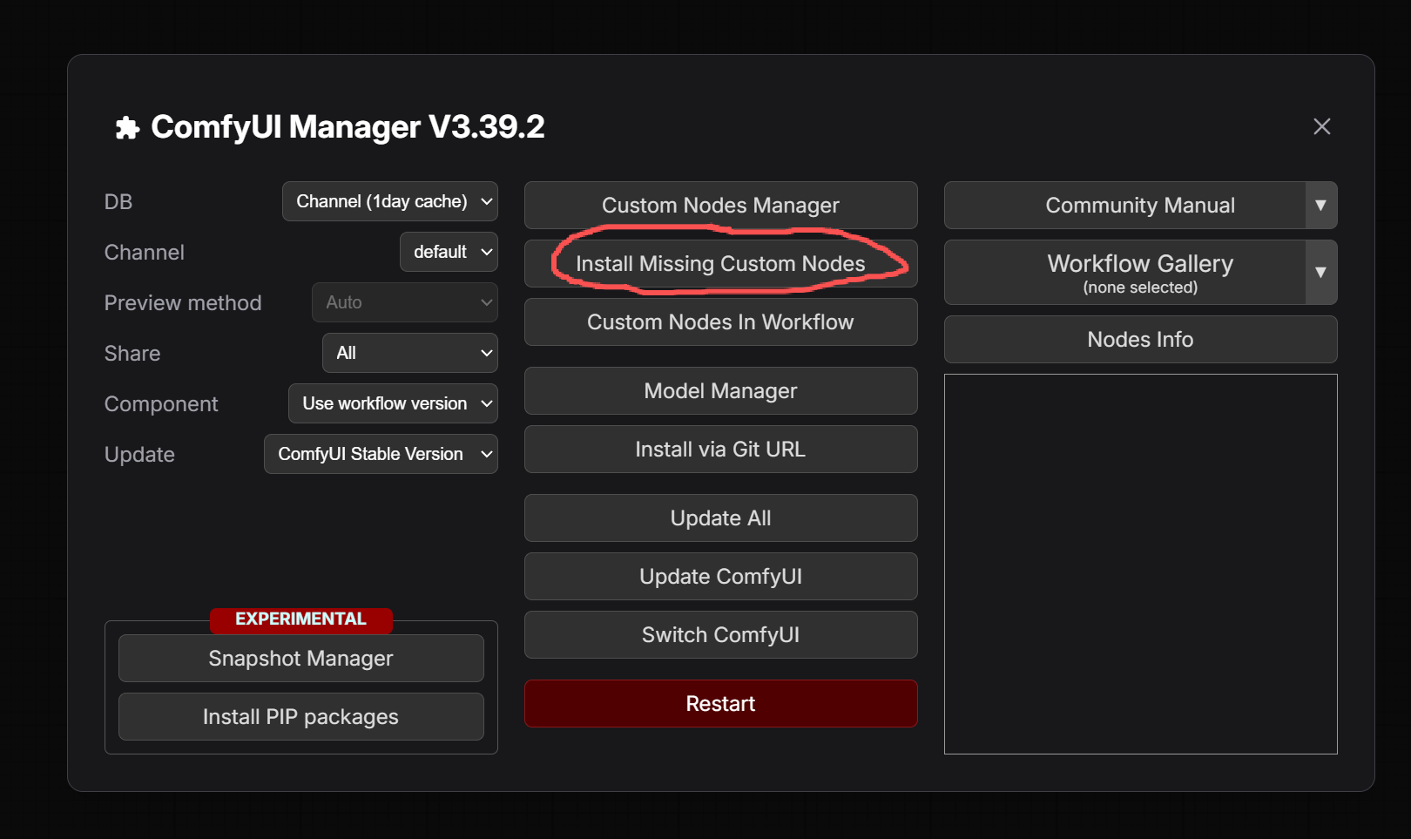This screenshot has height=839, width=1411.
Task: Click the empty panel below Nodes Info
Action: [x=1140, y=564]
